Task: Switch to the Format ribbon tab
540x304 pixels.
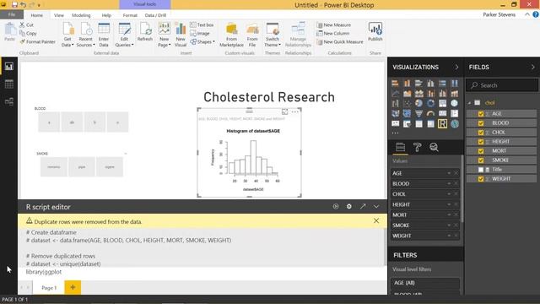Action: [130, 15]
